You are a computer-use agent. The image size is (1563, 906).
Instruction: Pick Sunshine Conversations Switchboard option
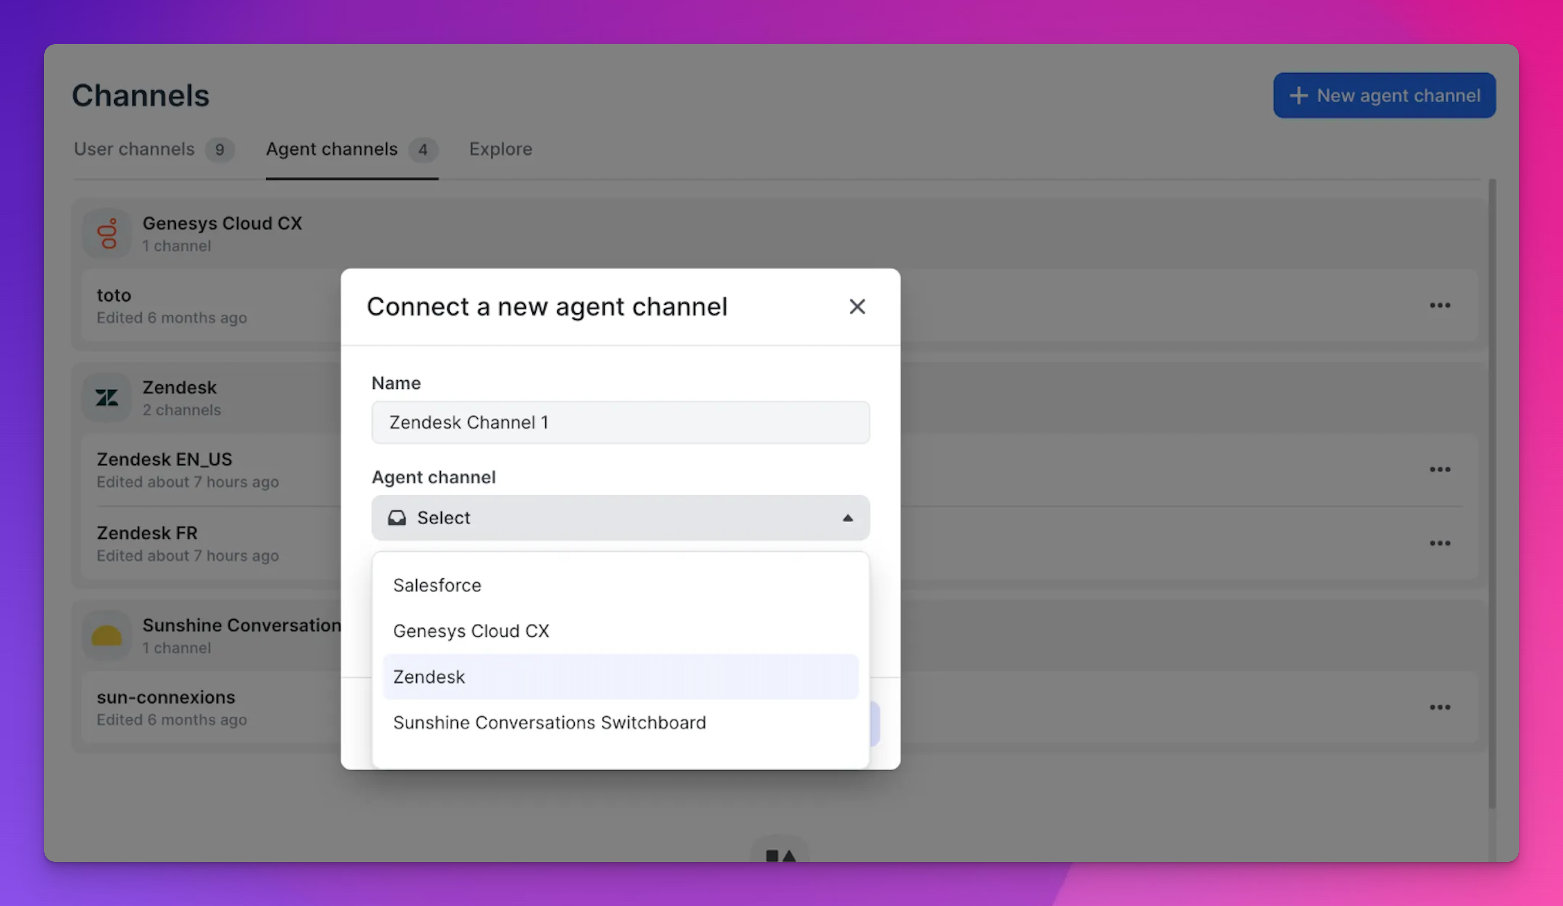[550, 722]
